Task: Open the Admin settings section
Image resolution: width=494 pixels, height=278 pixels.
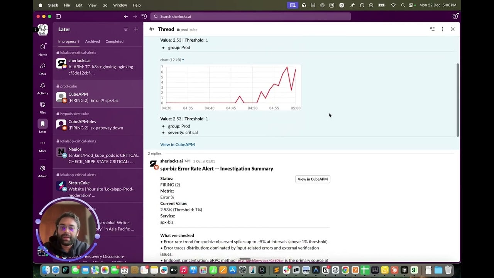Action: pos(42,171)
